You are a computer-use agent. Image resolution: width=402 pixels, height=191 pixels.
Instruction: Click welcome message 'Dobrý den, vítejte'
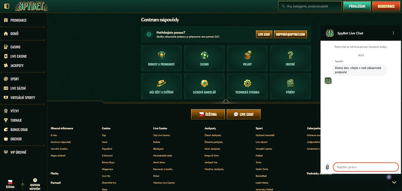360,70
